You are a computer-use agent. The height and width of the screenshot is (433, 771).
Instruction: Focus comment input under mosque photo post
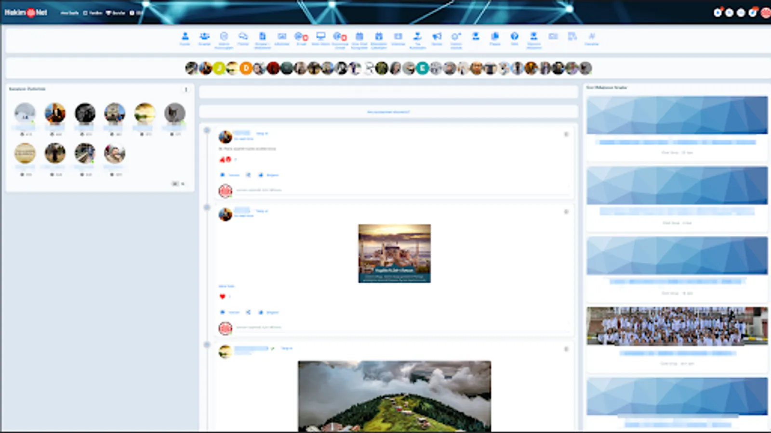pyautogui.click(x=402, y=328)
